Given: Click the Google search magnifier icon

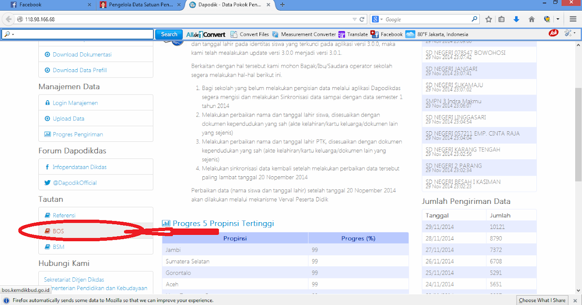Looking at the screenshot, I should click(475, 19).
